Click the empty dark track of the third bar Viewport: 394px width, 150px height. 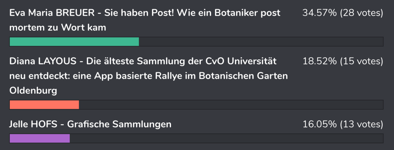click(x=227, y=139)
